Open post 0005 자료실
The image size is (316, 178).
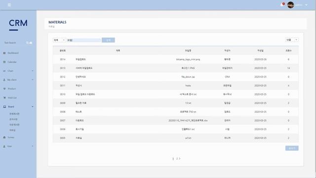pyautogui.click(x=79, y=138)
